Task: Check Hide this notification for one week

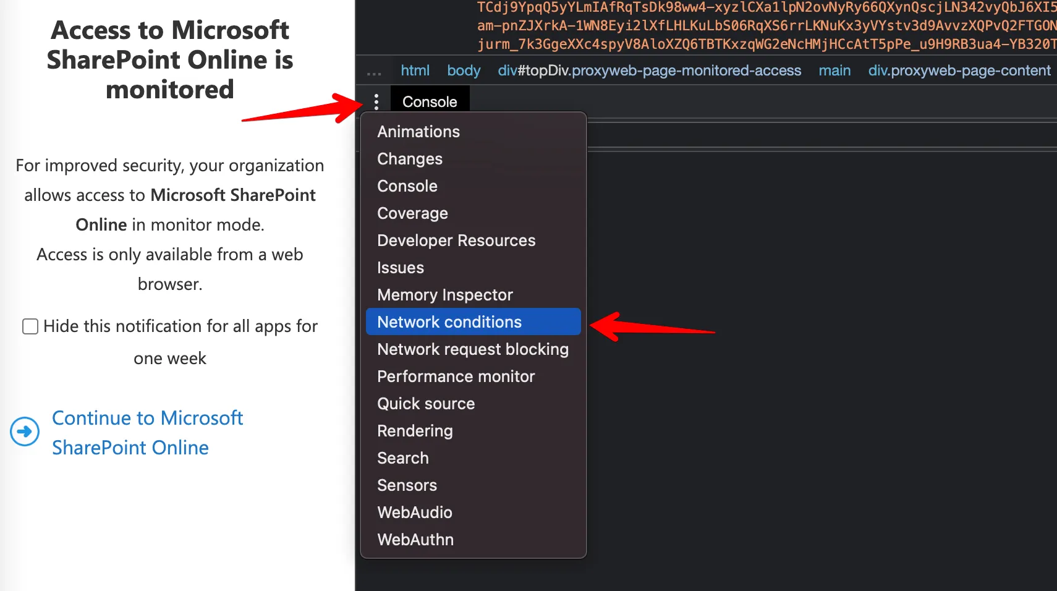Action: [30, 326]
